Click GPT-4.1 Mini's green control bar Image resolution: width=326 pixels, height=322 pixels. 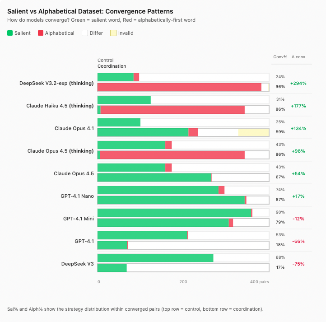pyautogui.click(x=174, y=213)
